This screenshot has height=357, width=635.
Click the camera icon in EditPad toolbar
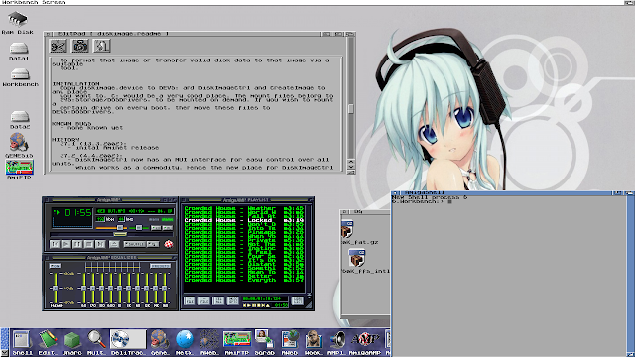click(80, 46)
